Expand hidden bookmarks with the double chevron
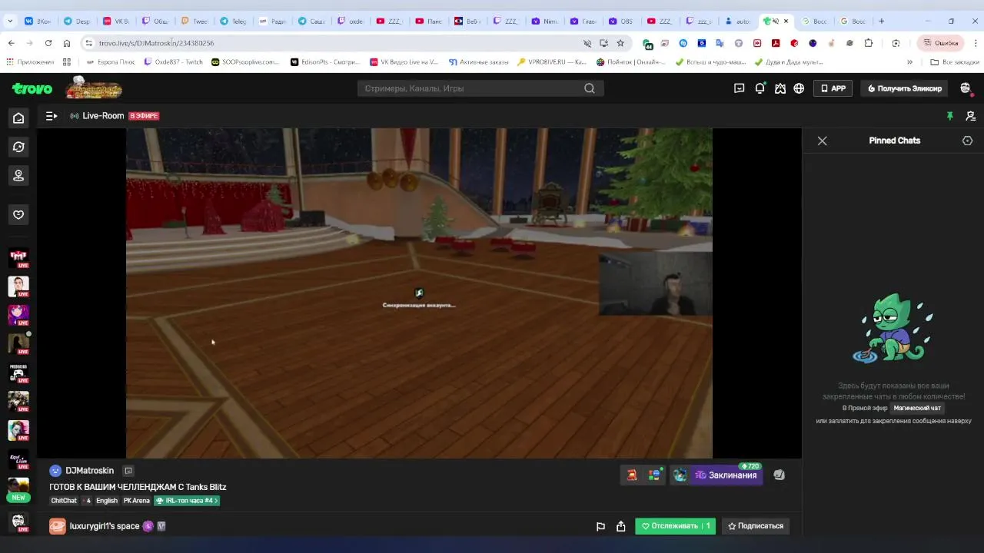This screenshot has width=984, height=553. (x=909, y=62)
